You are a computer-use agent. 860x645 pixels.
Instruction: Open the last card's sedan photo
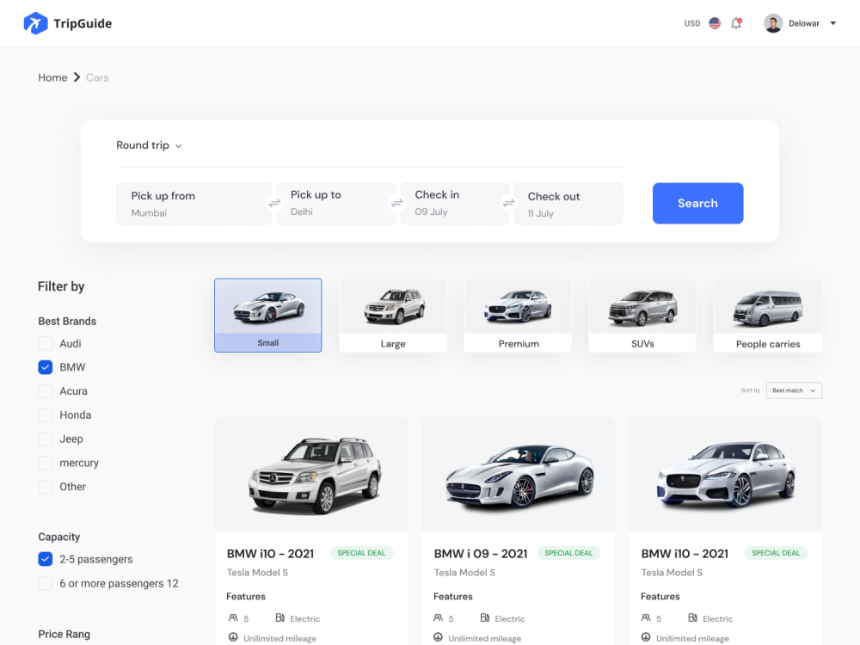[726, 475]
